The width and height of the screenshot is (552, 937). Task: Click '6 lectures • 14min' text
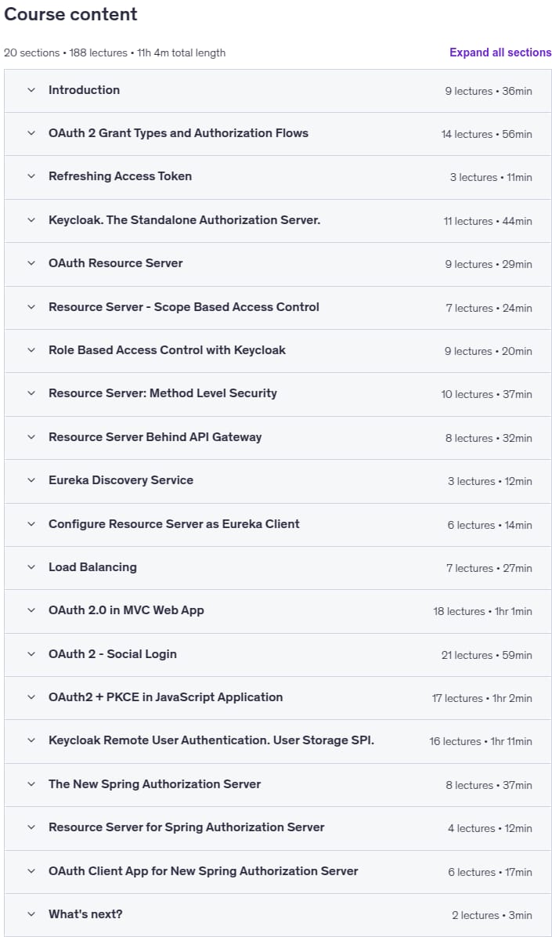(489, 525)
